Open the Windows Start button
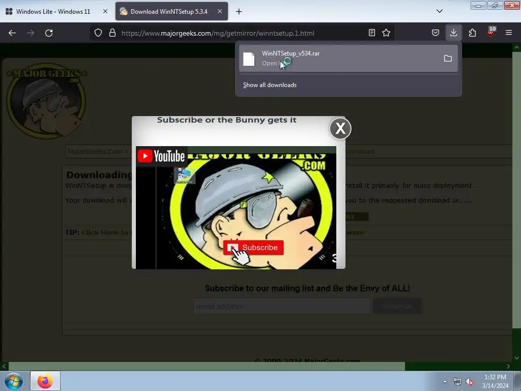The image size is (521, 391). tap(14, 381)
